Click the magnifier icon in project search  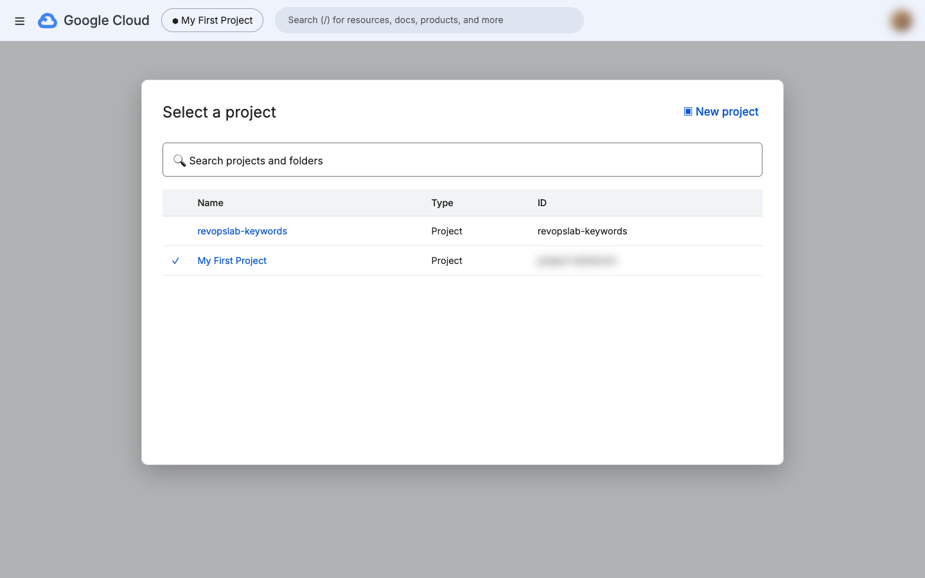point(179,161)
